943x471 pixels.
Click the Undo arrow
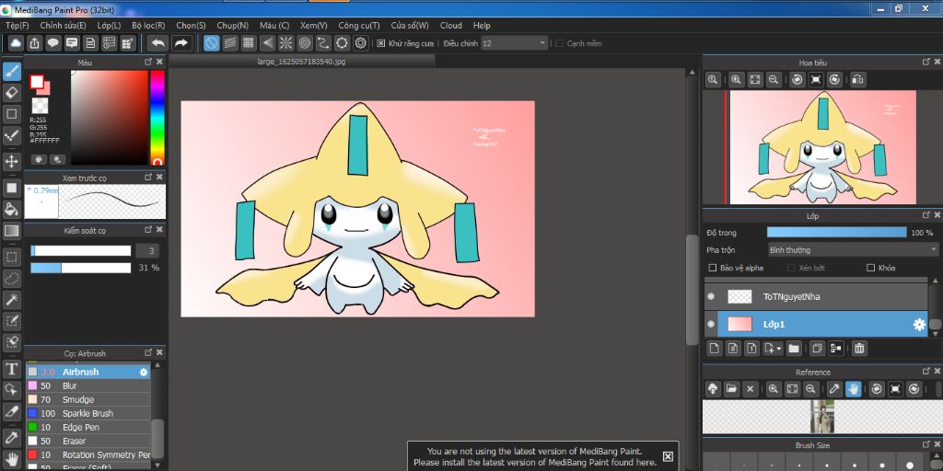[157, 42]
